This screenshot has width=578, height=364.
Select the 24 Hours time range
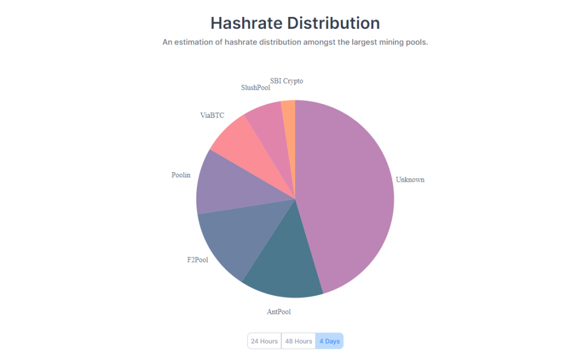(264, 341)
